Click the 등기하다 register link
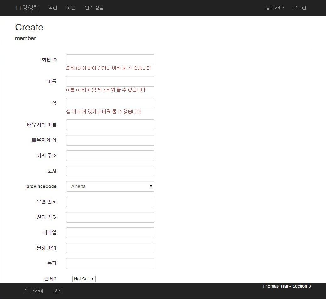The width and height of the screenshot is (326, 299). tap(275, 8)
